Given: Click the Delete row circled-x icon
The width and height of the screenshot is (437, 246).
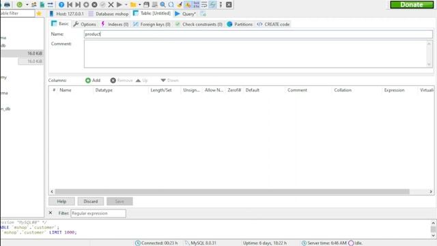Looking at the screenshot, I should point(94,5).
